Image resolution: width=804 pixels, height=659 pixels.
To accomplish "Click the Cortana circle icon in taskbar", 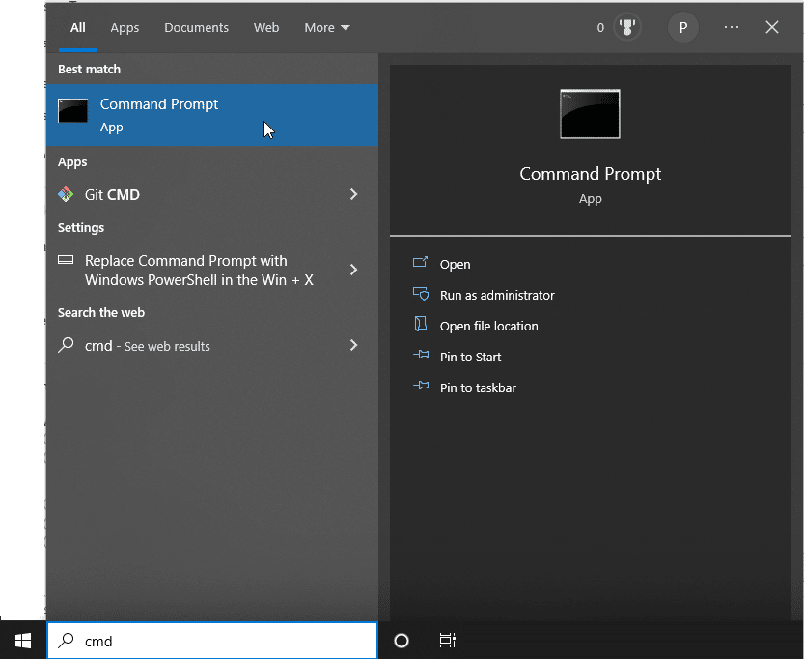I will (402, 641).
